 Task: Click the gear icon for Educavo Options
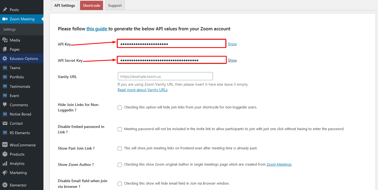pos(5,59)
